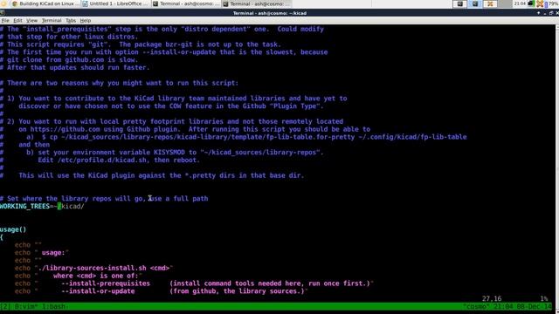Click the orange notification tray icon
Screen dimensions: 559x314
pos(540,3)
